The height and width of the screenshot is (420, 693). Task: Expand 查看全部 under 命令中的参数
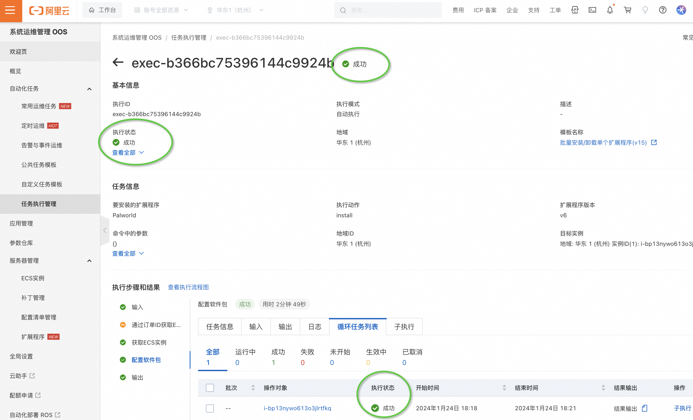pyautogui.click(x=123, y=253)
